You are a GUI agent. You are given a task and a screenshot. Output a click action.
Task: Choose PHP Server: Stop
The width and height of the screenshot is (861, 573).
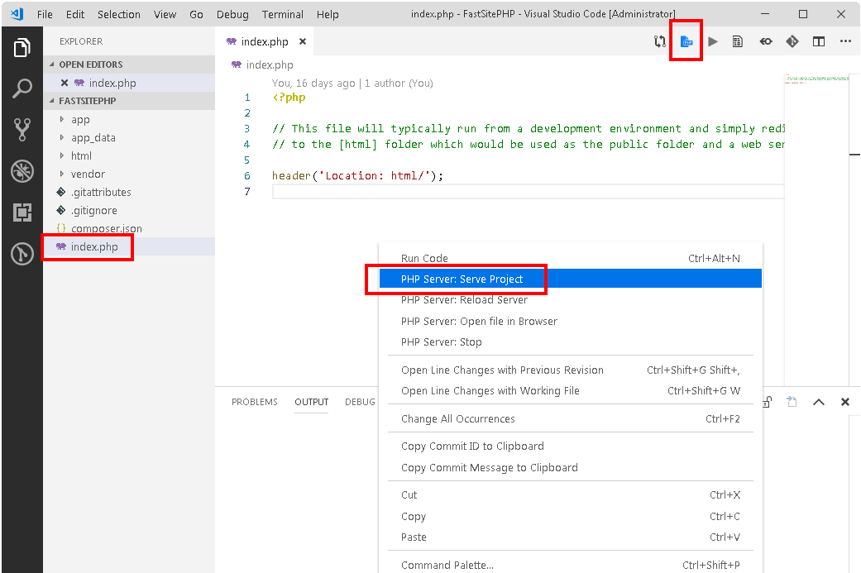click(570, 342)
